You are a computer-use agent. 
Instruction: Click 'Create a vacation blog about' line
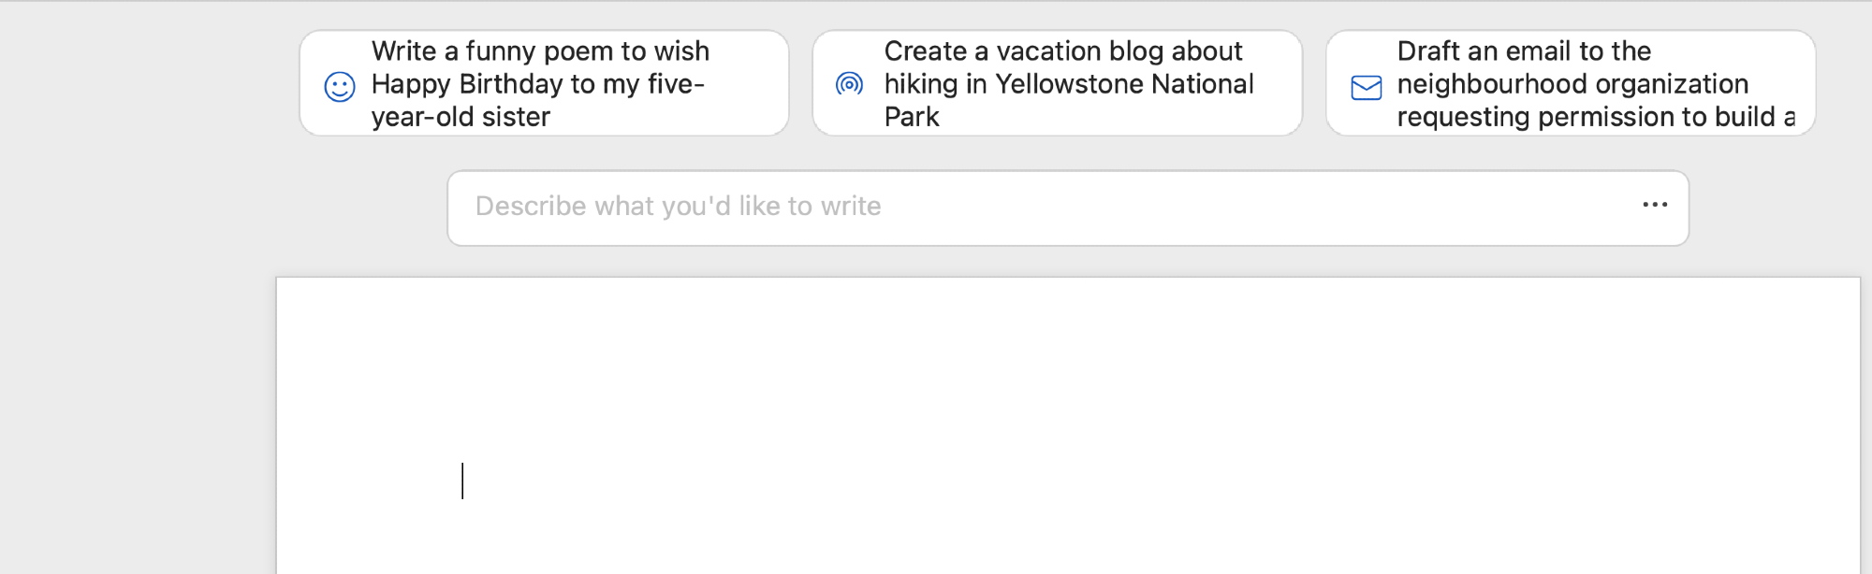coord(1062,50)
